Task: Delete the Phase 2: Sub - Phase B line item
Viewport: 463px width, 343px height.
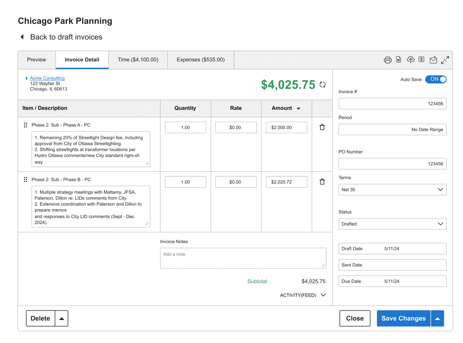Action: (x=322, y=182)
